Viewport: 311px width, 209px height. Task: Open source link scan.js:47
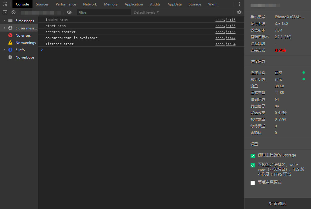point(225,38)
